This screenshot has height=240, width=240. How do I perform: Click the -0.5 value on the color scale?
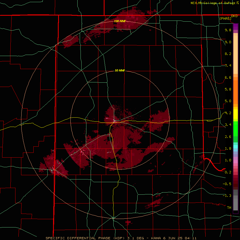click(227, 184)
